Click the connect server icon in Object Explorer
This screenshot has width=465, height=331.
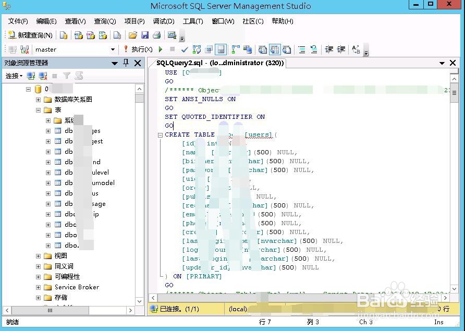tap(30, 76)
